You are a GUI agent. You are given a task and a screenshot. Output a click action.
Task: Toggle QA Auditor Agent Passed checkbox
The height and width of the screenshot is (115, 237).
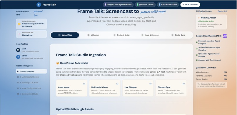pyautogui.click(x=197, y=55)
